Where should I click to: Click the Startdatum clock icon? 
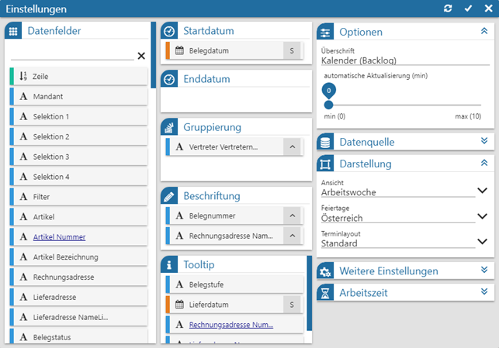[x=169, y=31]
